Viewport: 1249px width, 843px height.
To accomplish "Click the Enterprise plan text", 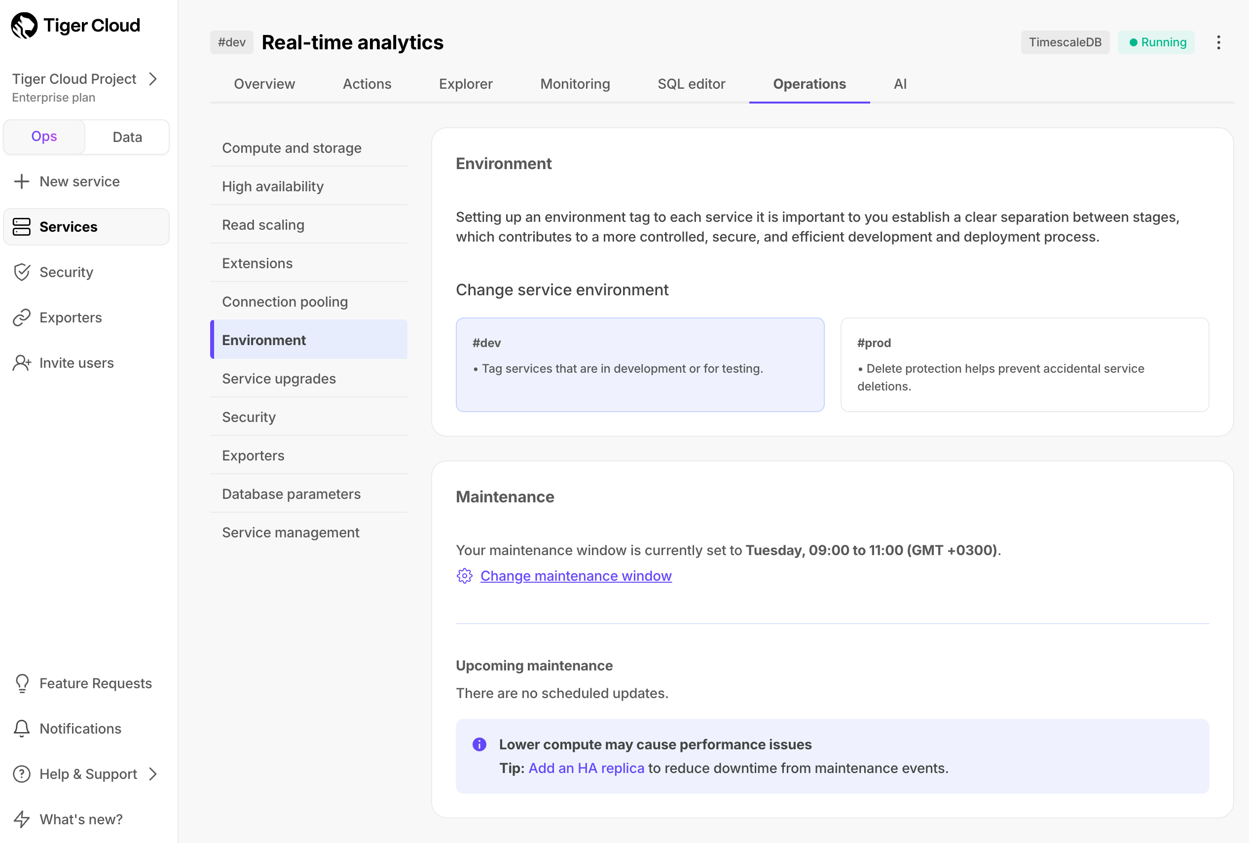I will (x=54, y=98).
